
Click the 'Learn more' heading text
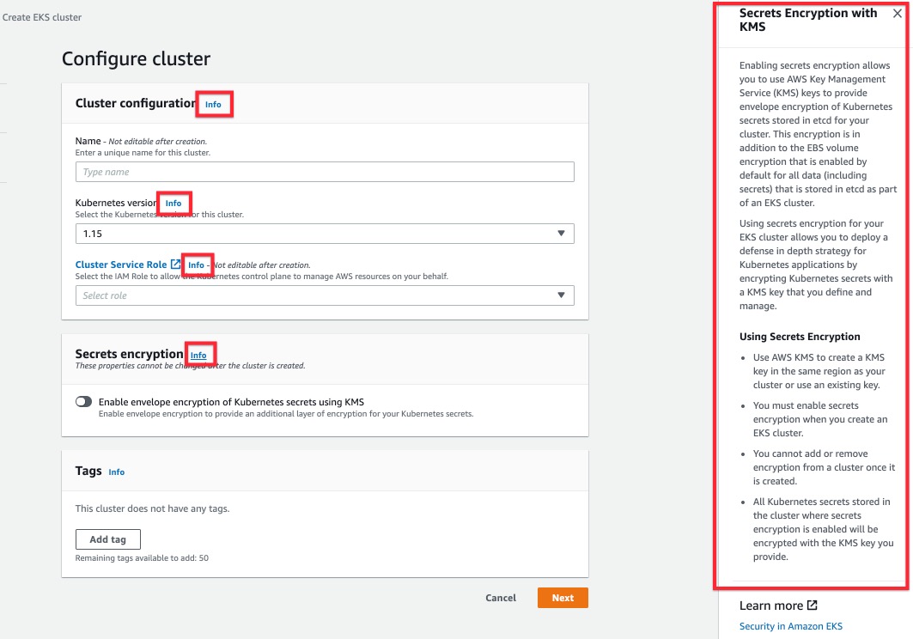click(x=771, y=606)
